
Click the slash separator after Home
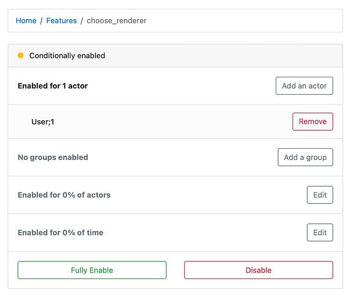point(41,21)
